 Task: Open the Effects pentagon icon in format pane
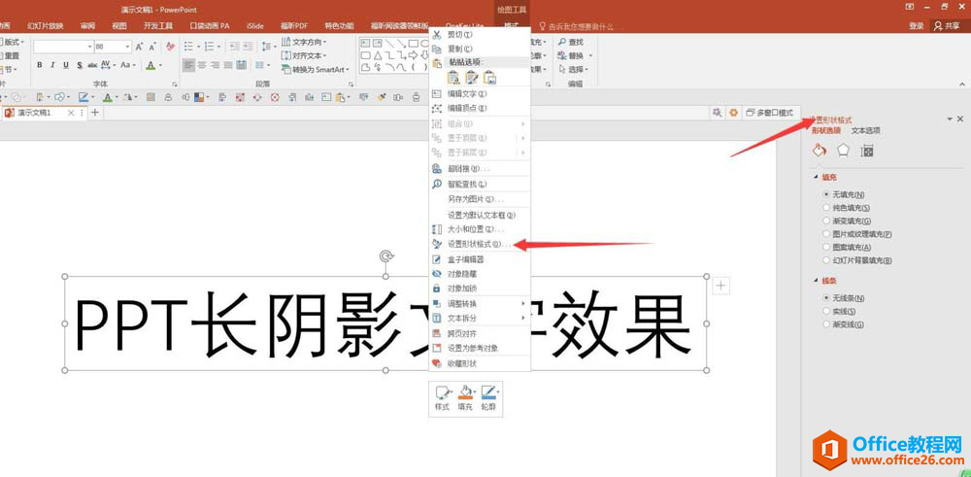pos(843,151)
